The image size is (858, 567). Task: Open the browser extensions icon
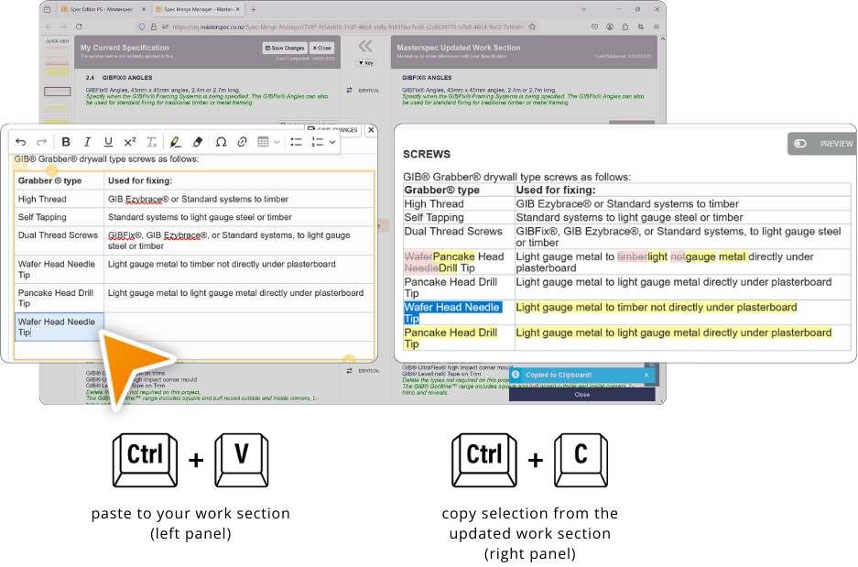(625, 27)
